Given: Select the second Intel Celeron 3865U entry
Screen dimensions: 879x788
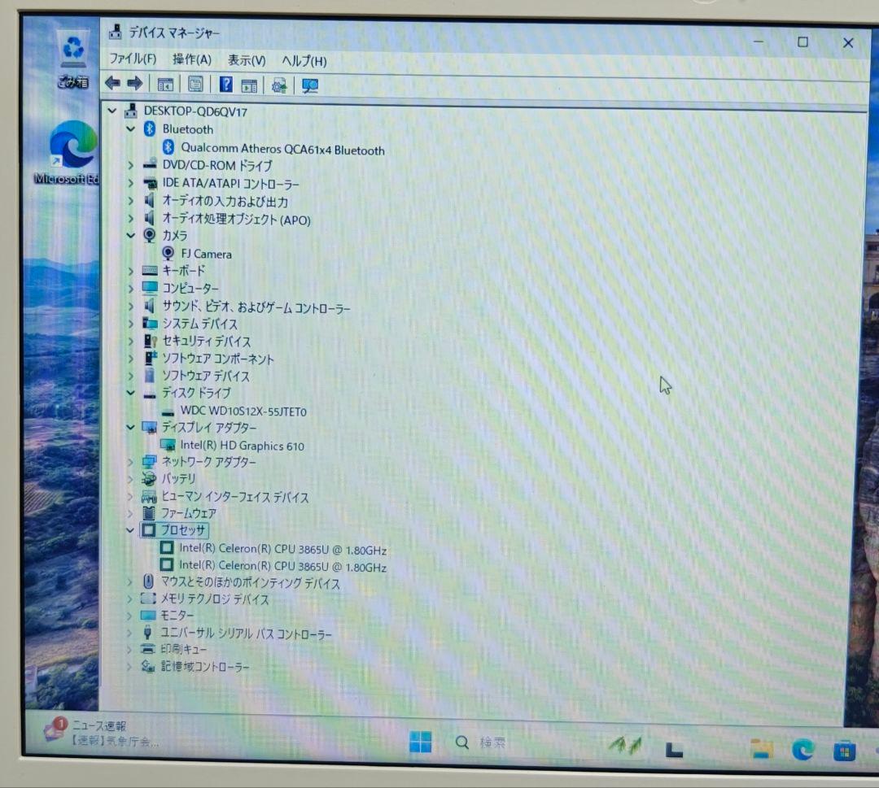Looking at the screenshot, I should pos(282,566).
